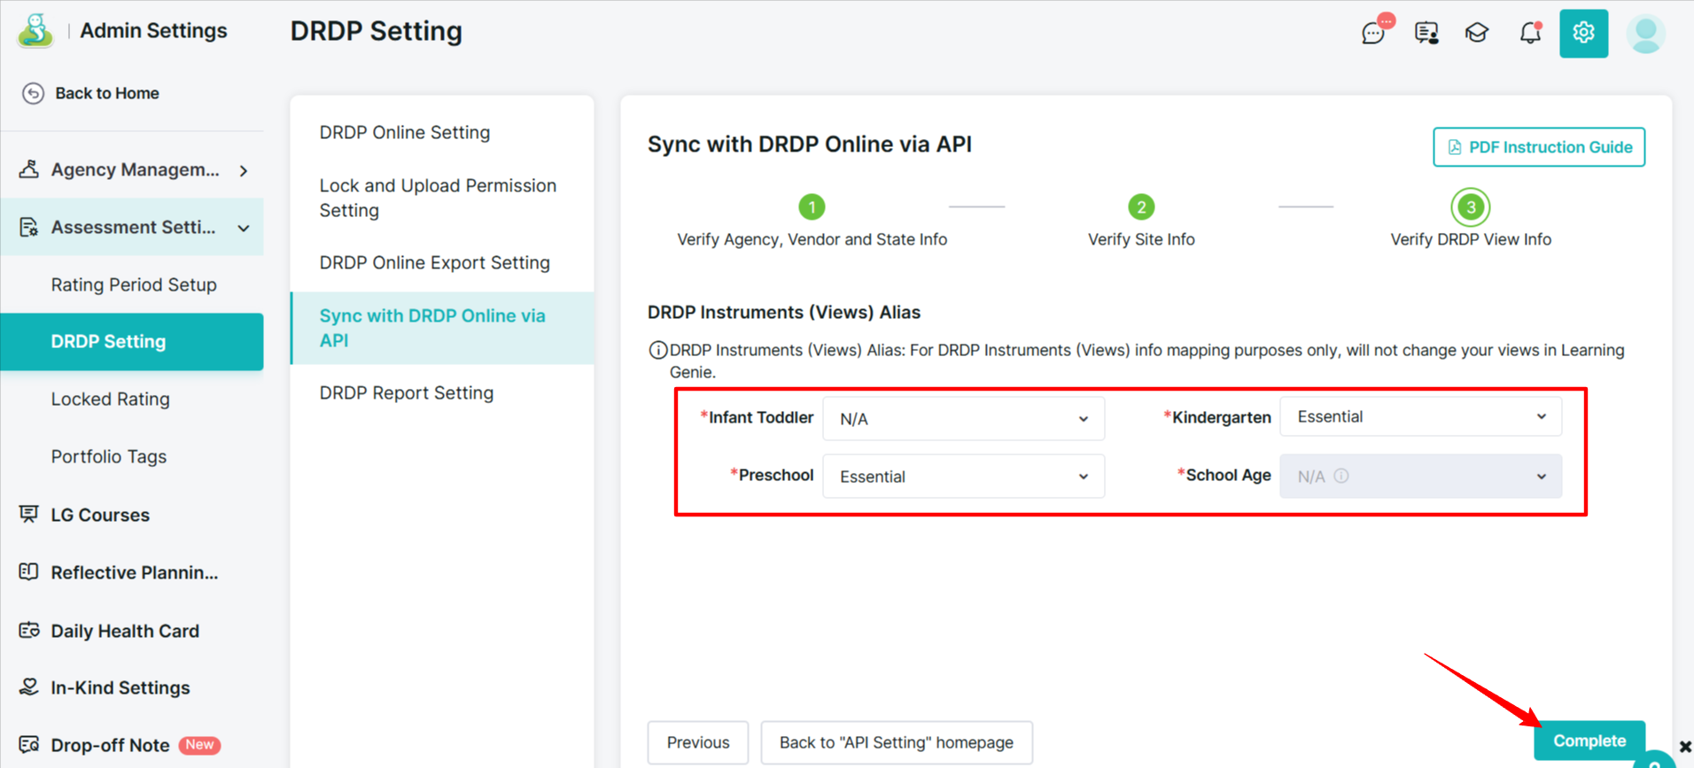Collapse the Assessment Settings section
Image resolution: width=1694 pixels, height=768 pixels.
click(x=243, y=228)
